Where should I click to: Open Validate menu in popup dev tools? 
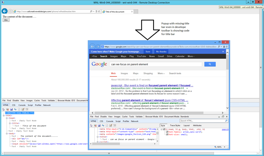point(139,116)
